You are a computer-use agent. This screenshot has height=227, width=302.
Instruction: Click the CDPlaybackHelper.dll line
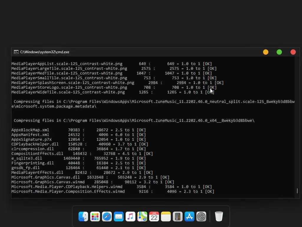click(80, 144)
